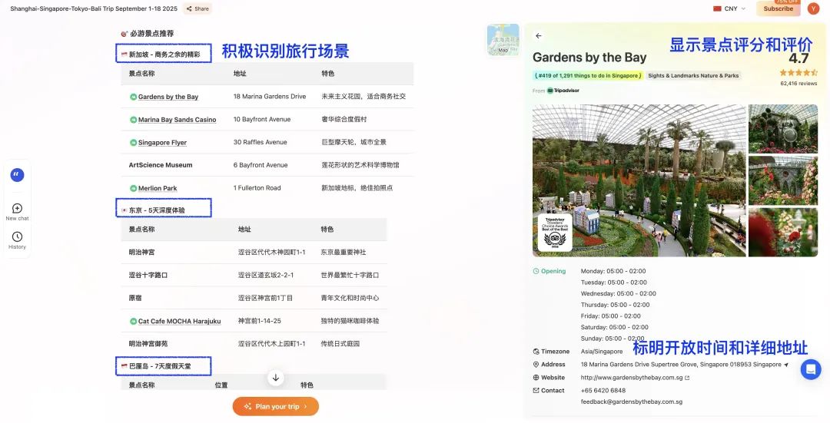Image resolution: width=830 pixels, height=423 pixels.
Task: Click the Tripadvisor icon beside Merlion Park
Action: pos(134,188)
